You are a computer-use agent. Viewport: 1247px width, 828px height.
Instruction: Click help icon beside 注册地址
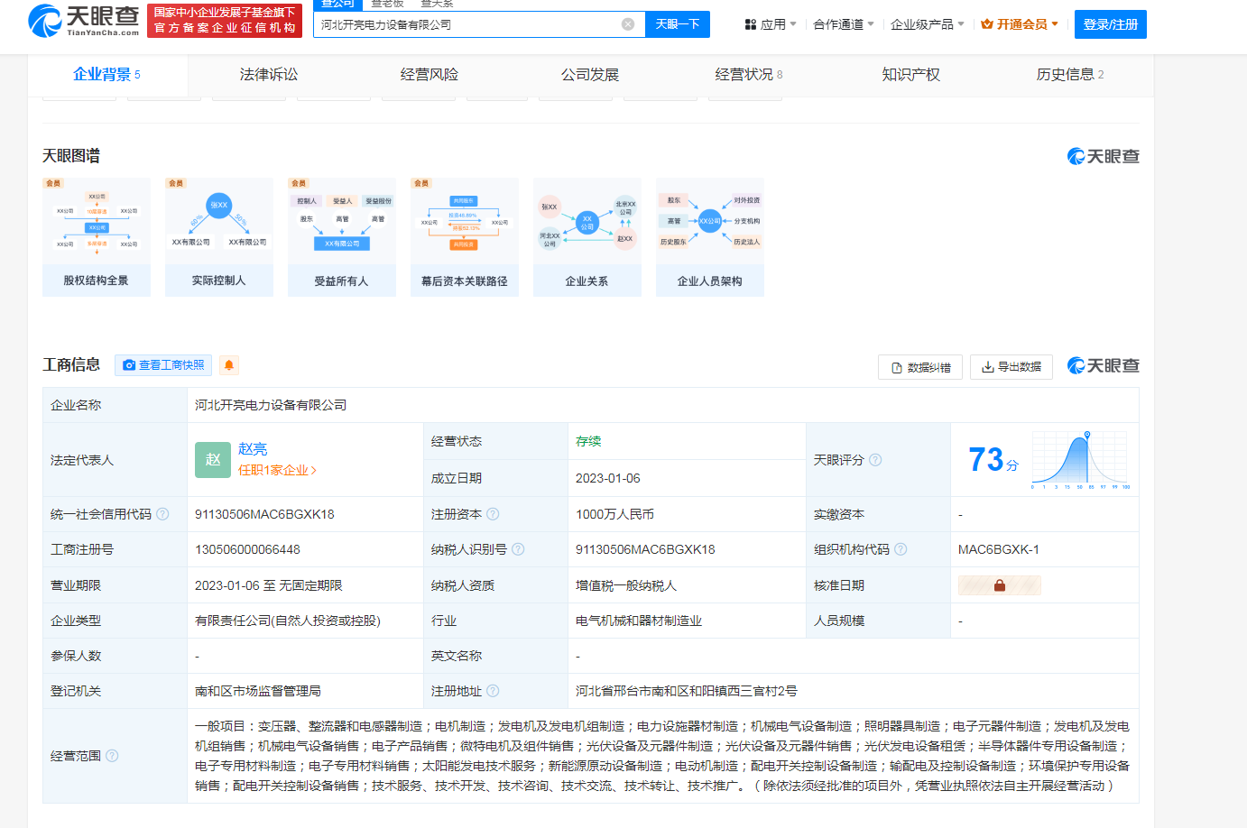click(x=493, y=691)
